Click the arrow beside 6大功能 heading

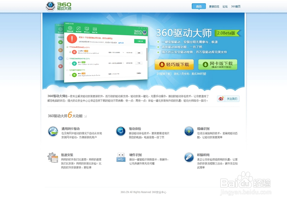click(85, 116)
